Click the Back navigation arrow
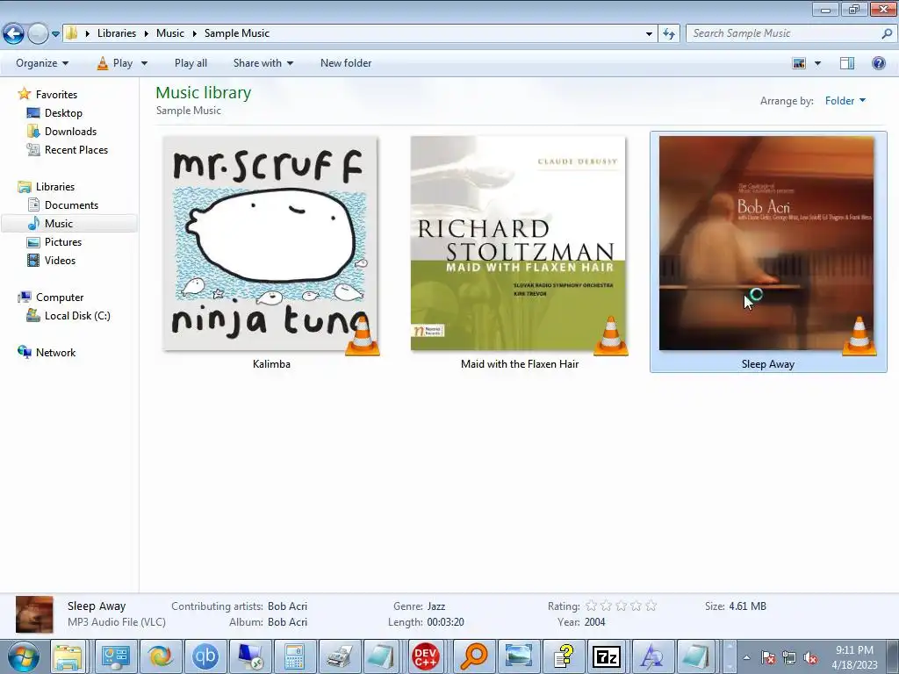Image resolution: width=899 pixels, height=674 pixels. click(x=14, y=34)
